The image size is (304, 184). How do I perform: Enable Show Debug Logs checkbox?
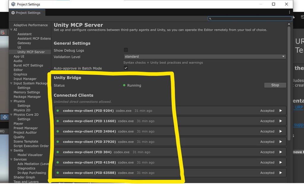126,50
